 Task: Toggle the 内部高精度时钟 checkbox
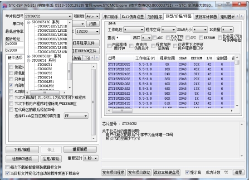[x=109, y=46]
